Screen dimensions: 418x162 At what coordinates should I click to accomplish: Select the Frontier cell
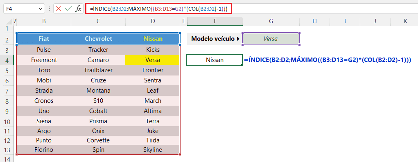click(153, 70)
